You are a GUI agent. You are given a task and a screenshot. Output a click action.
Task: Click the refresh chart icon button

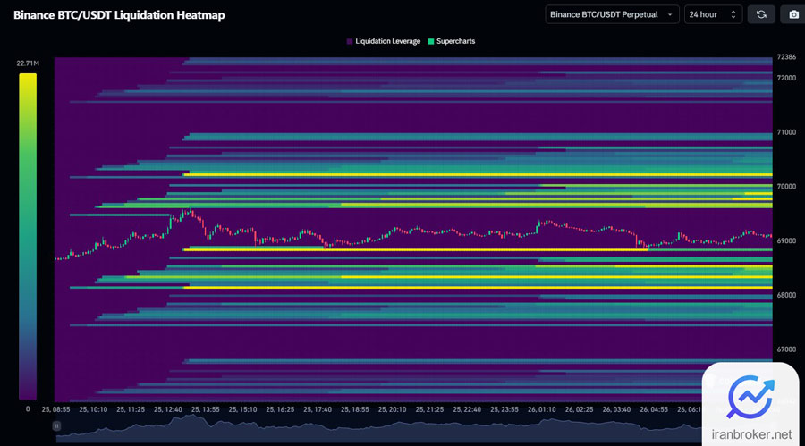(761, 14)
